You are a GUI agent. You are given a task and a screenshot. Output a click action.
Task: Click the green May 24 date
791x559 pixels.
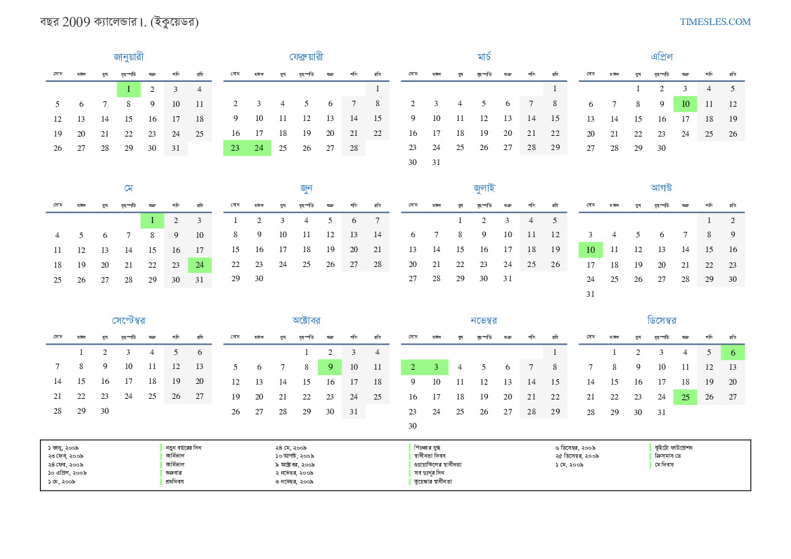click(x=200, y=265)
